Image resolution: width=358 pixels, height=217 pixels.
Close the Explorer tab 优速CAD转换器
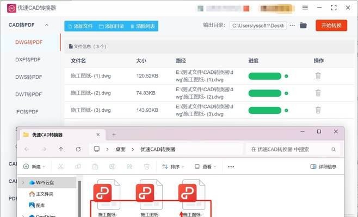(98, 135)
